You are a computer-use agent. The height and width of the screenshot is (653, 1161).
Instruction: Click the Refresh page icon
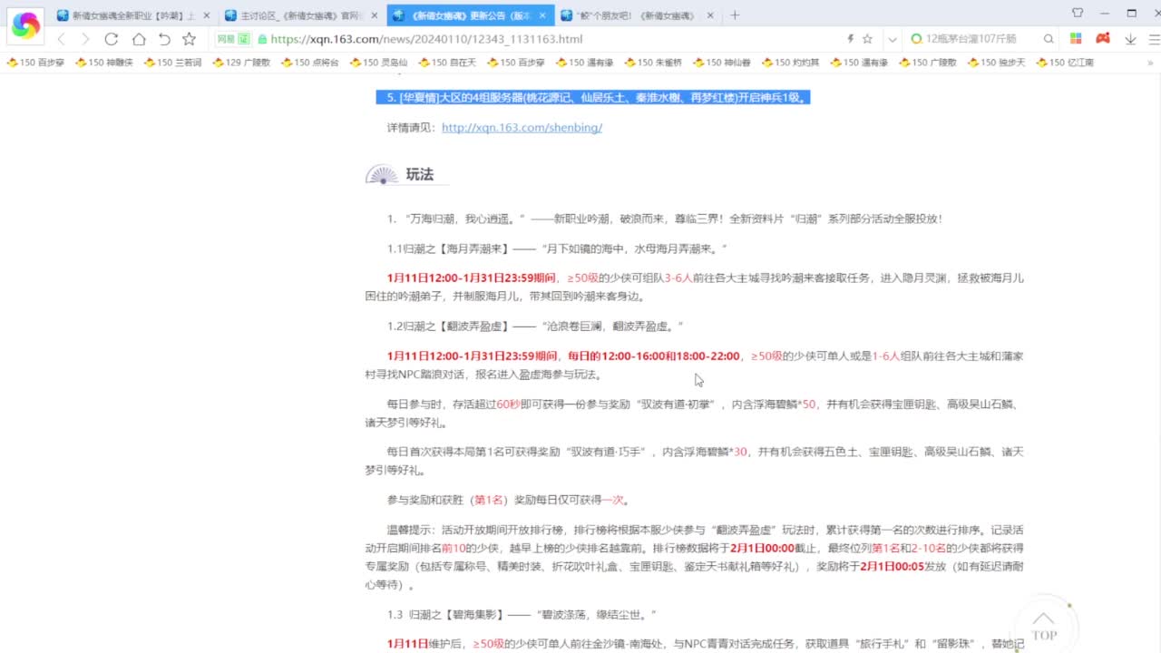[112, 40]
